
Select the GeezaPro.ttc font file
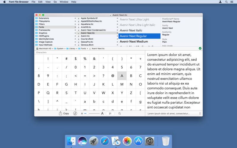pos(87,42)
